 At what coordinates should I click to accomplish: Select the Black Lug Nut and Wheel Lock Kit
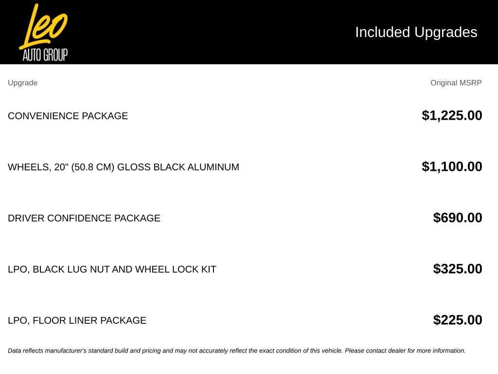tap(112, 269)
